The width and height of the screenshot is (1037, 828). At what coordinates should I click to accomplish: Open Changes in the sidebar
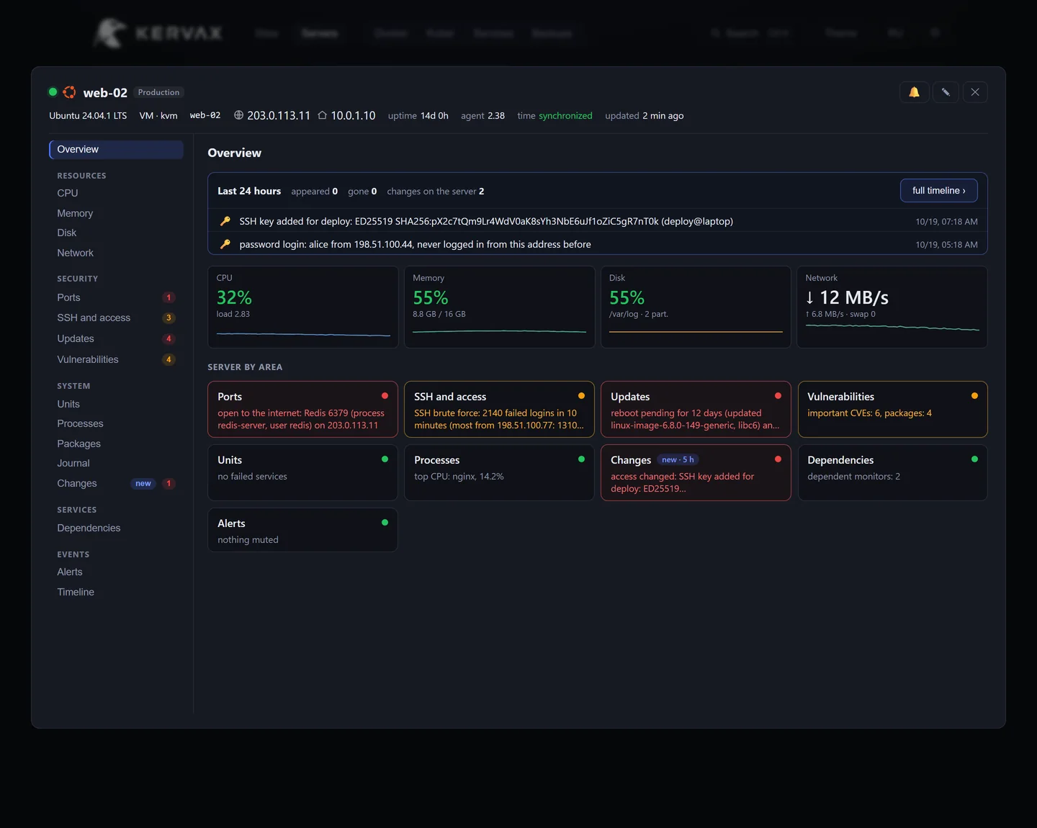pyautogui.click(x=116, y=483)
